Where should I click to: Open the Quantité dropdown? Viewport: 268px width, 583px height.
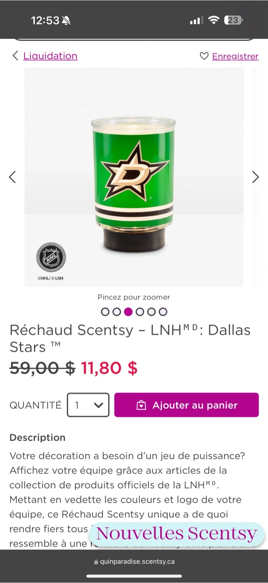[x=88, y=405]
